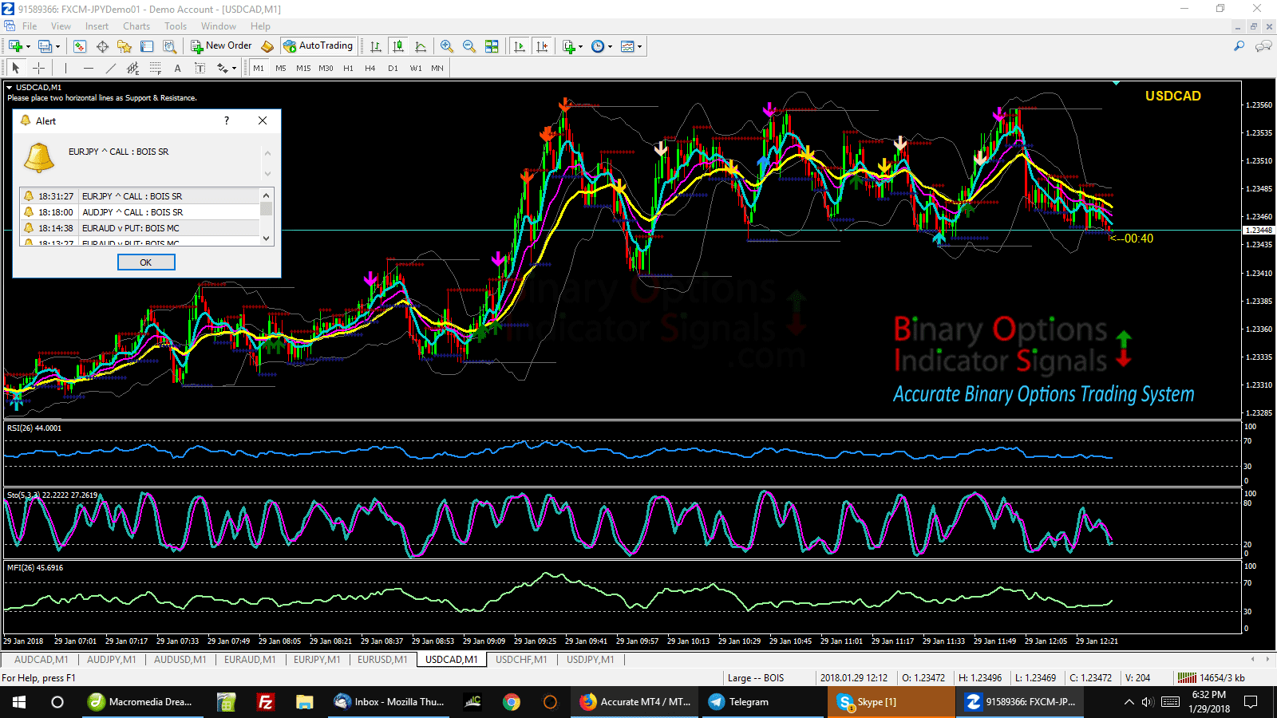Image resolution: width=1277 pixels, height=718 pixels.
Task: Open the Charts menu
Action: click(136, 26)
